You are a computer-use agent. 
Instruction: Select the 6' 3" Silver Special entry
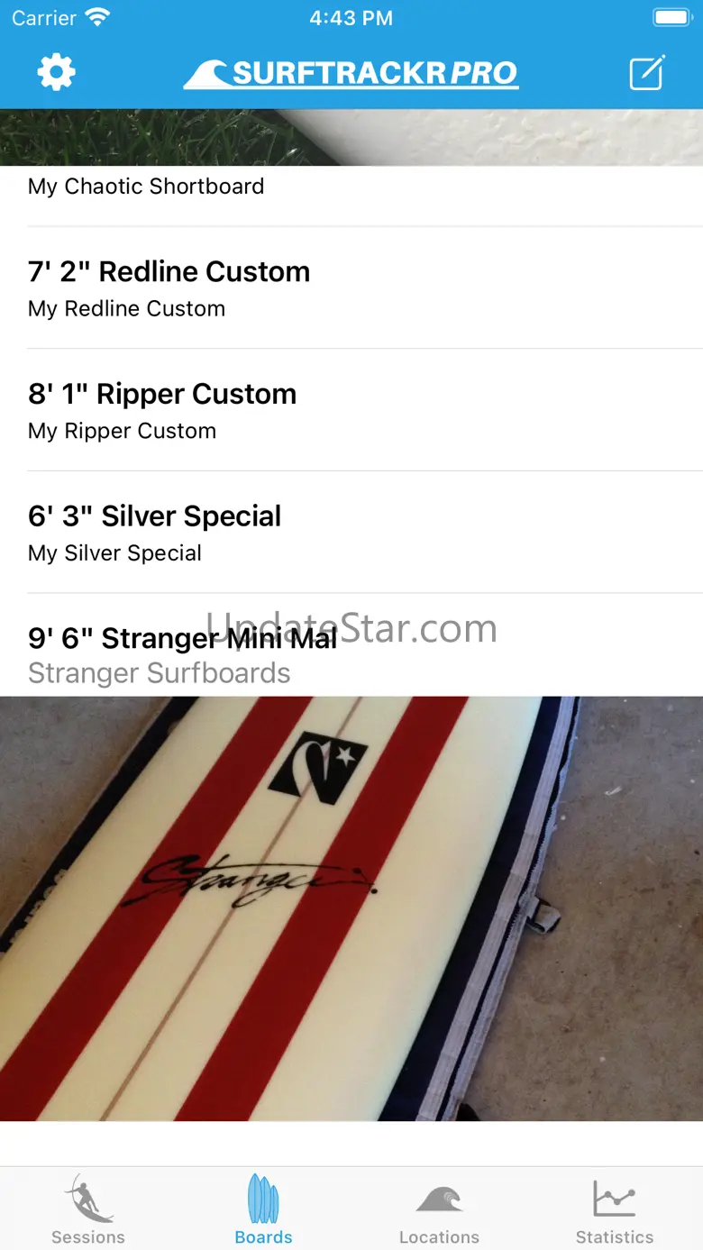pyautogui.click(x=351, y=533)
